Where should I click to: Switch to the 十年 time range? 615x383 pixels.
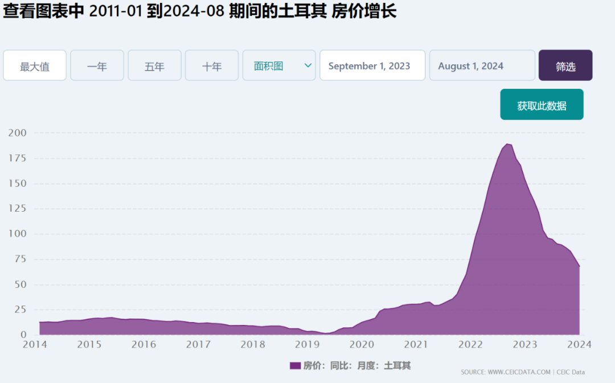coord(212,65)
